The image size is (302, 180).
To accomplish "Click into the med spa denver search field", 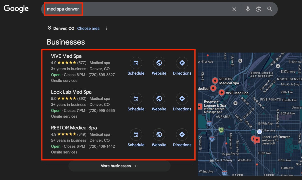I will pos(137,9).
